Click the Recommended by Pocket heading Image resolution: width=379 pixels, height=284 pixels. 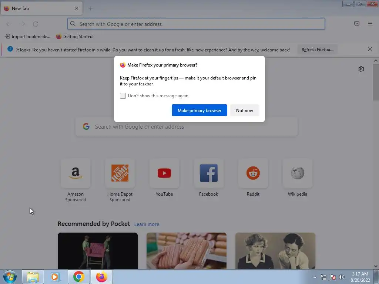click(94, 224)
